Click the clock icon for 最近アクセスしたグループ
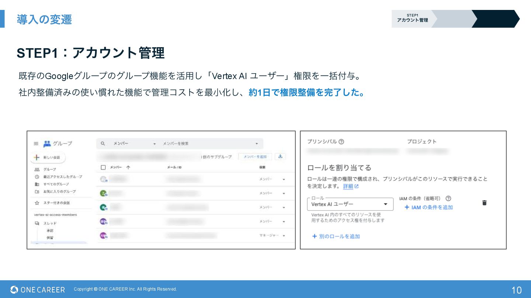 pos(37,177)
